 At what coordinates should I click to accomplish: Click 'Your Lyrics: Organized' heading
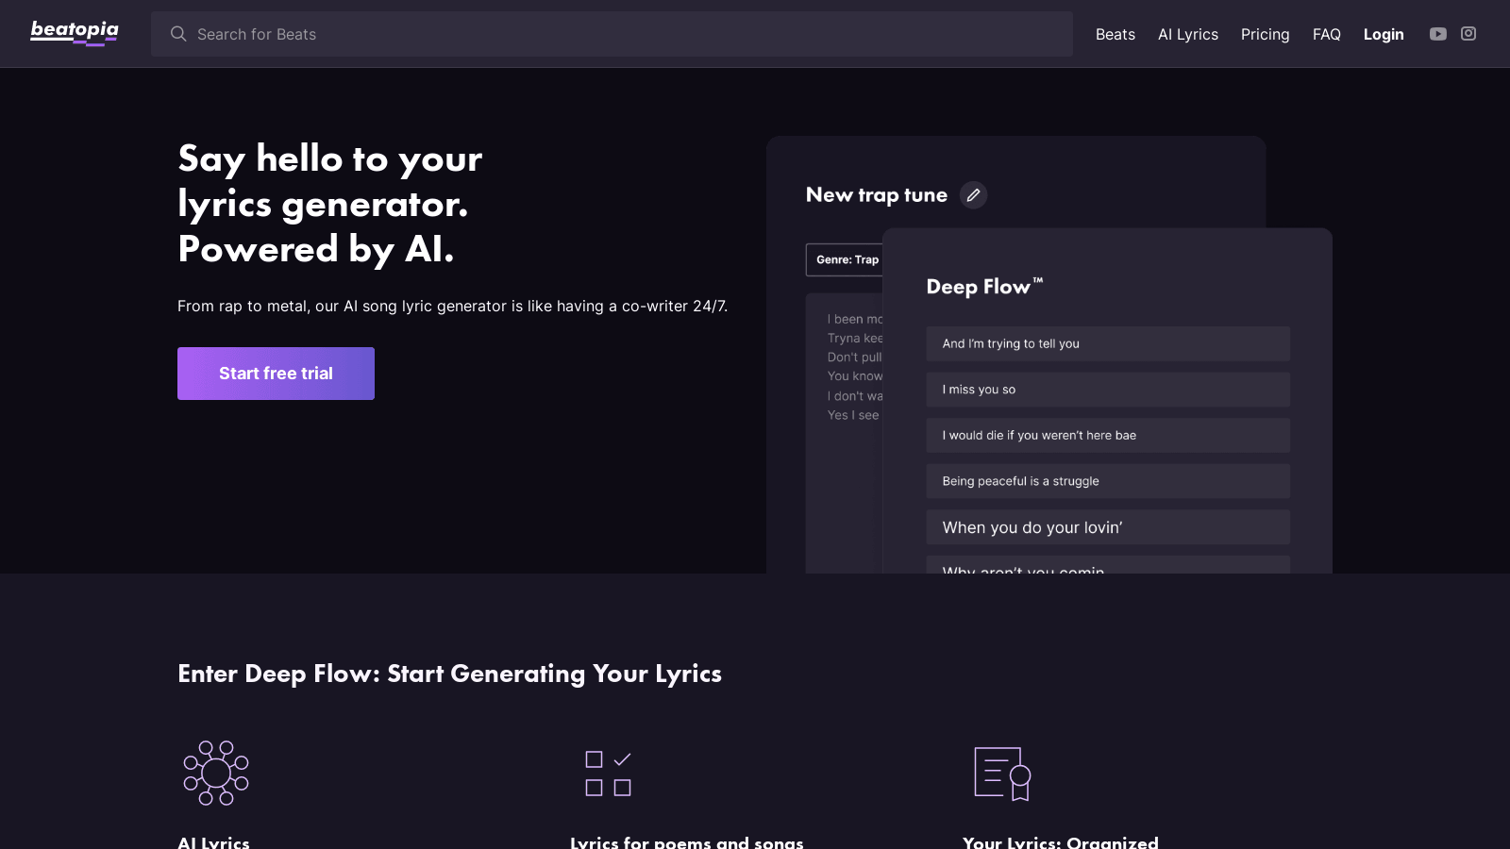(1060, 841)
